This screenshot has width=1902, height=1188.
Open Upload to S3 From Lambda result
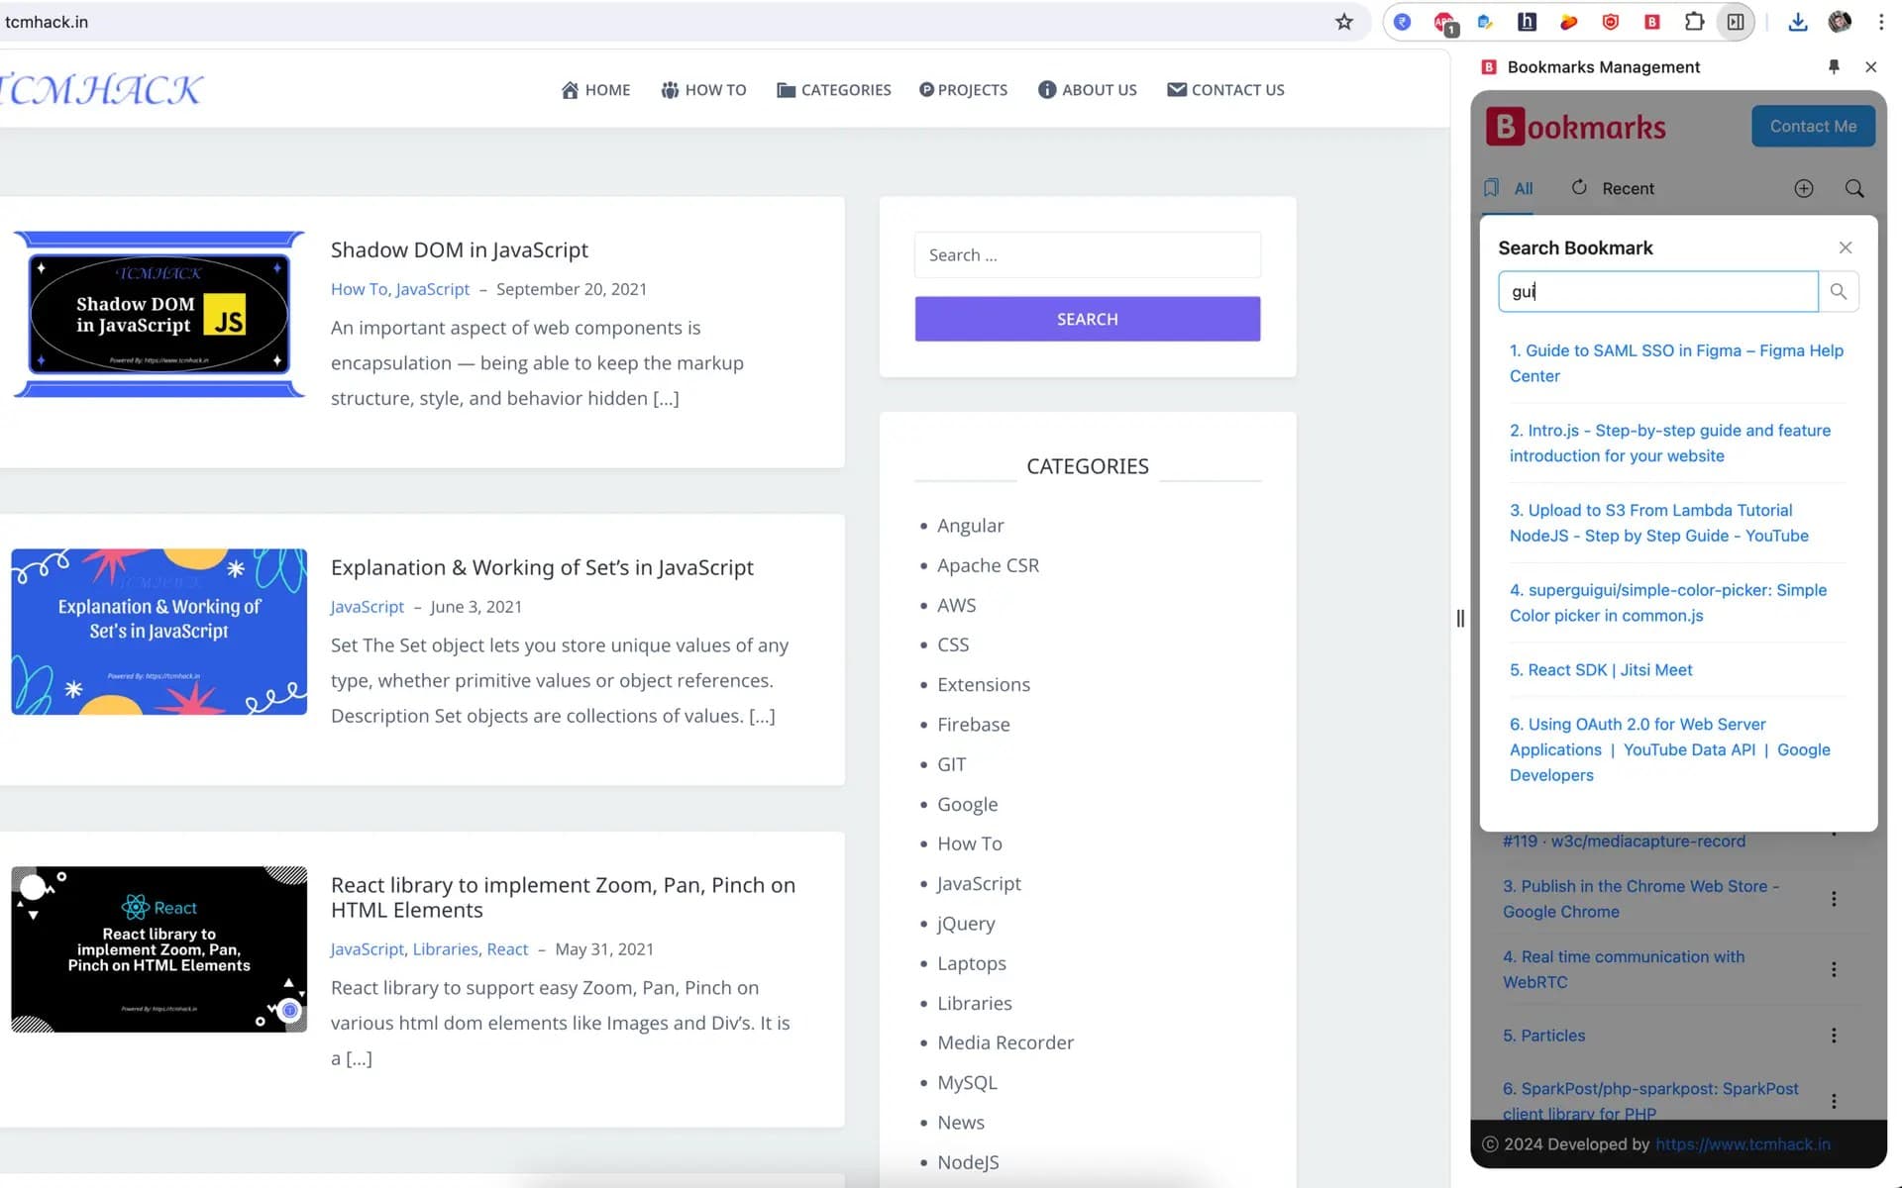click(x=1659, y=523)
